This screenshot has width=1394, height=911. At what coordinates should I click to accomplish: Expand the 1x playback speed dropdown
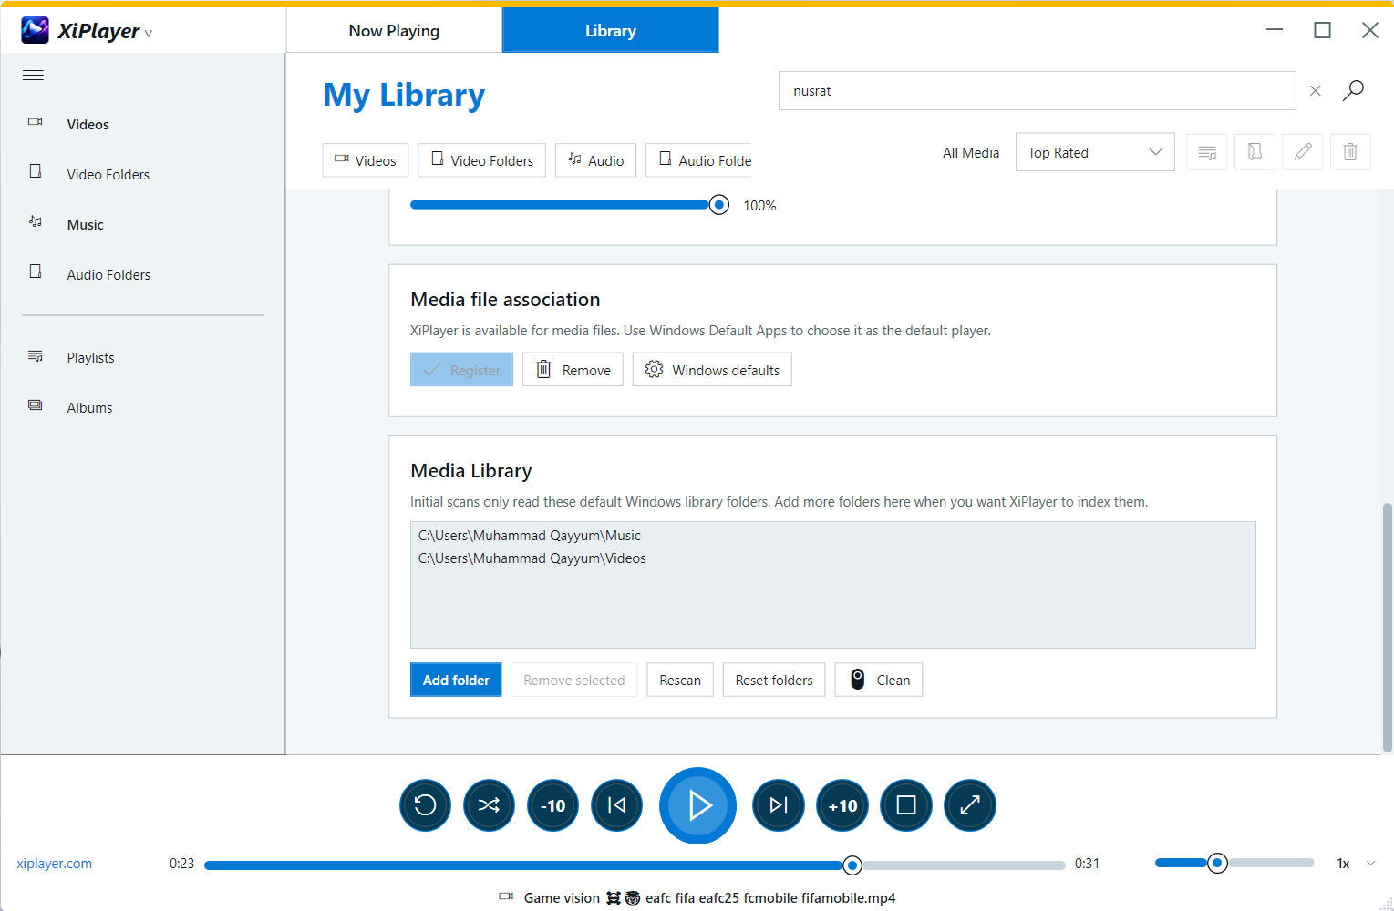(1370, 863)
